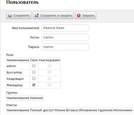Toggle the Своё checkbox for Кладовщик
Viewport: 134px width, 115px height.
[34, 79]
